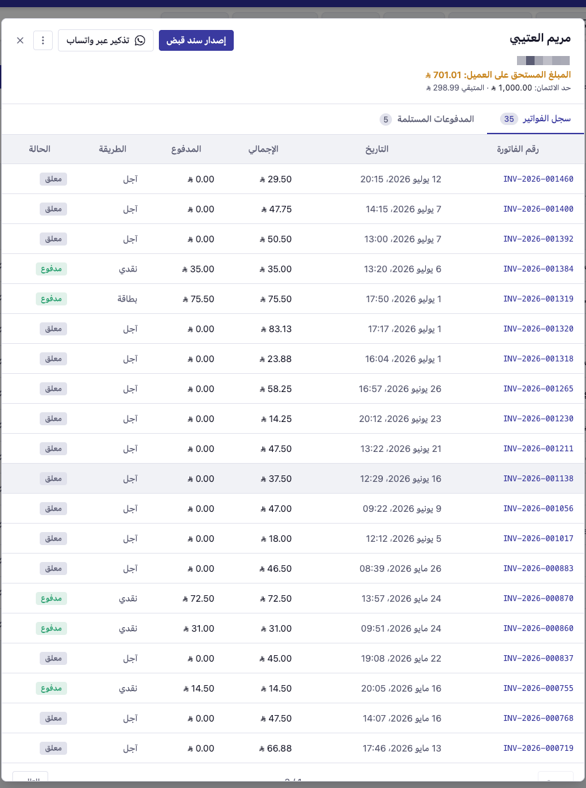Open invoice INV-2026-001460
This screenshot has height=788, width=586.
point(538,179)
